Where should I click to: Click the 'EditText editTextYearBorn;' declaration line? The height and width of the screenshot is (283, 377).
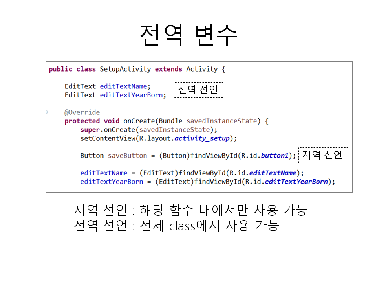coord(115,95)
